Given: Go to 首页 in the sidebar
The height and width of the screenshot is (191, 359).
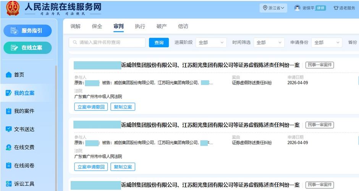Looking at the screenshot, I should [x=19, y=74].
